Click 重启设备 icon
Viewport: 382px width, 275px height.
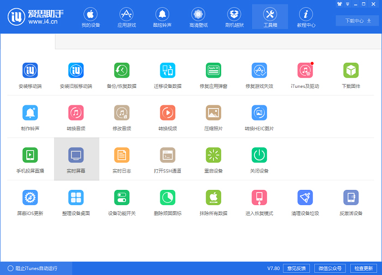tap(213, 155)
